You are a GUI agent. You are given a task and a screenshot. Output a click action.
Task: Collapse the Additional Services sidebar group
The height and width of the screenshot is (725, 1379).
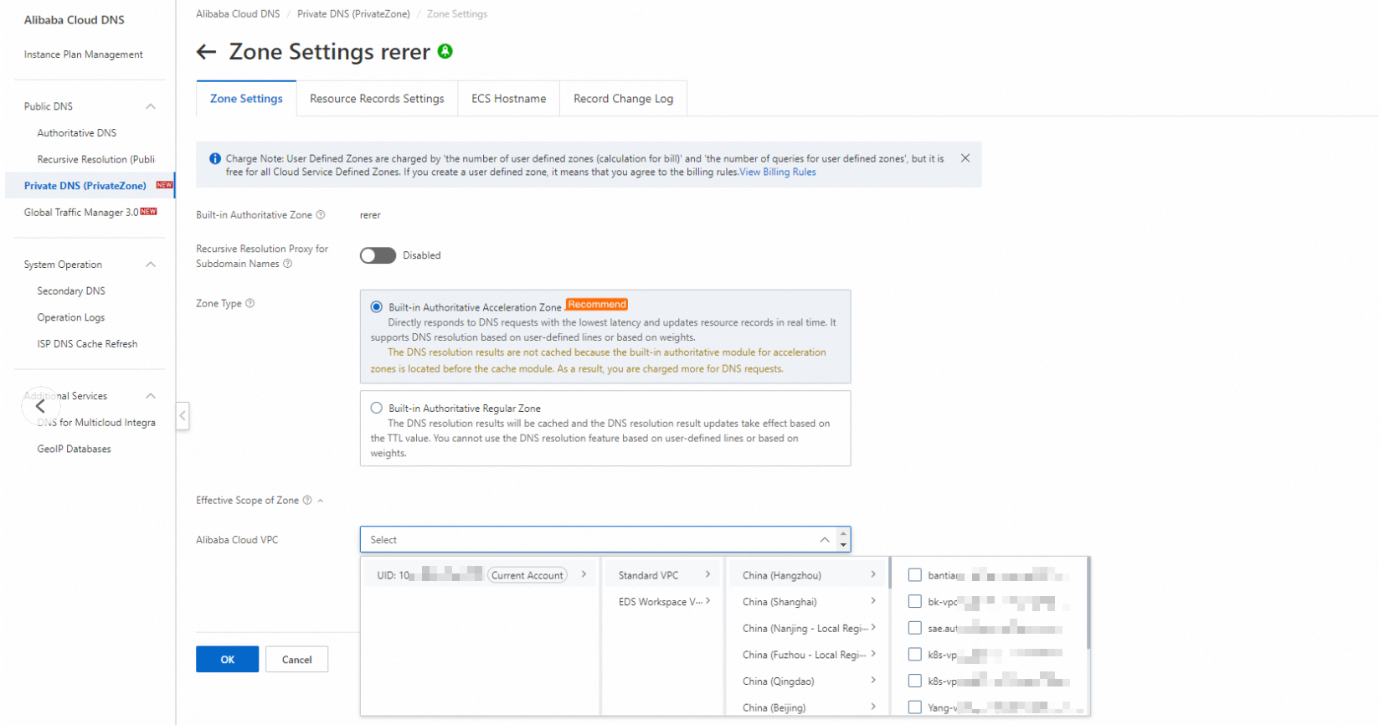click(151, 396)
